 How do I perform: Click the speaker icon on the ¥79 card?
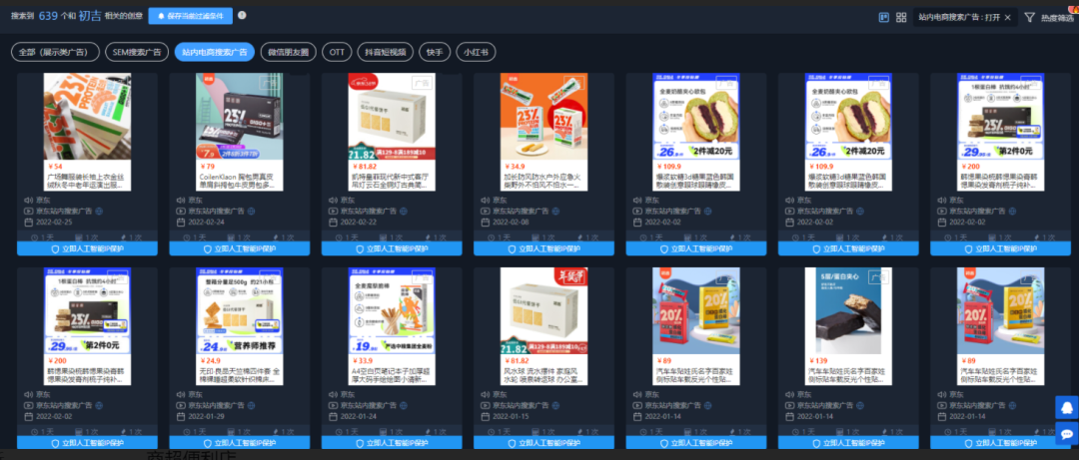click(180, 201)
